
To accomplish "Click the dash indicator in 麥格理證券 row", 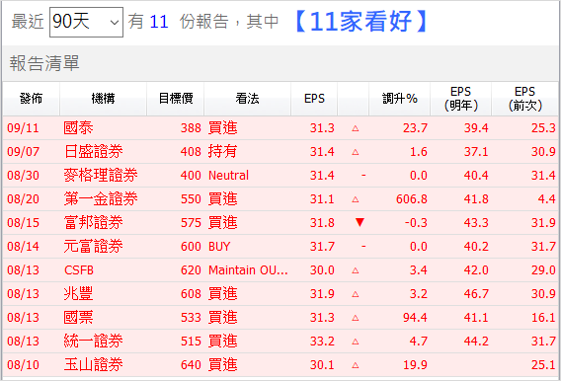I will [363, 175].
